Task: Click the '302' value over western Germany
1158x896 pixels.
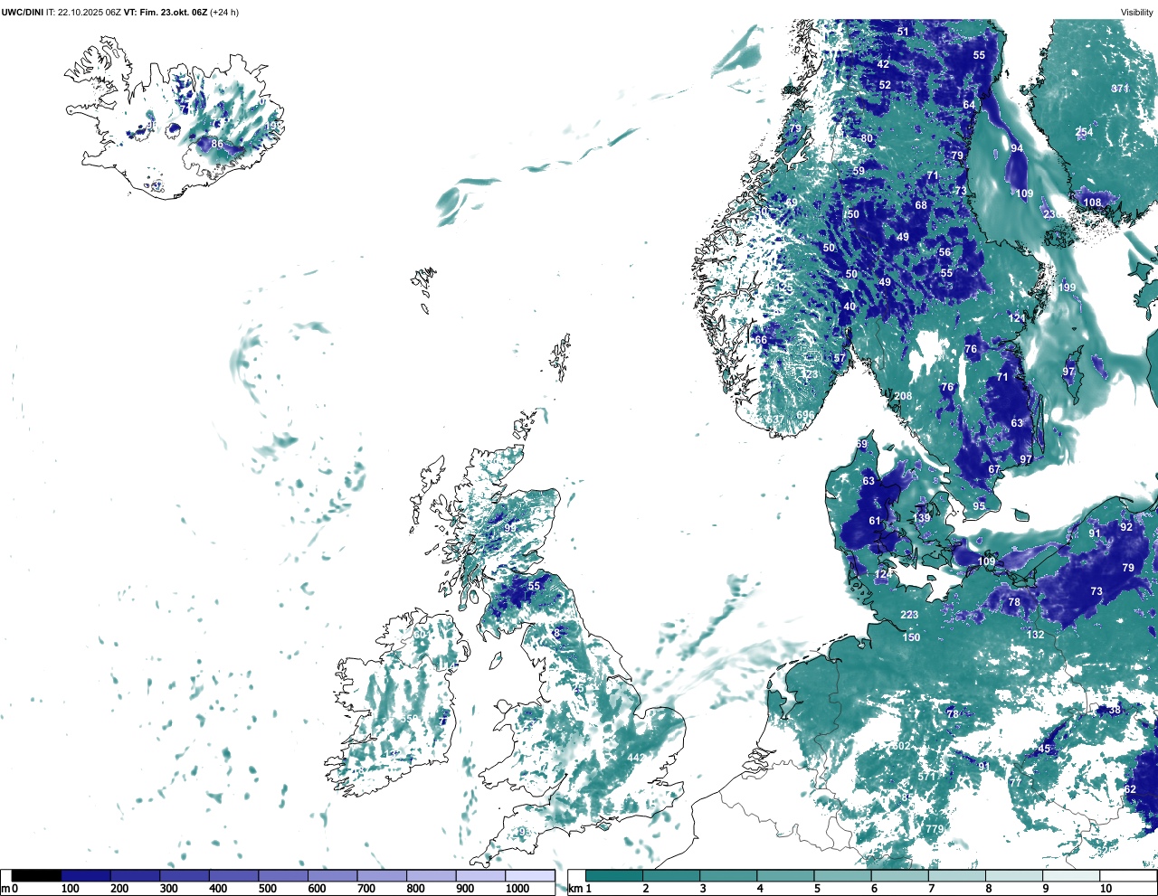Action: (902, 746)
